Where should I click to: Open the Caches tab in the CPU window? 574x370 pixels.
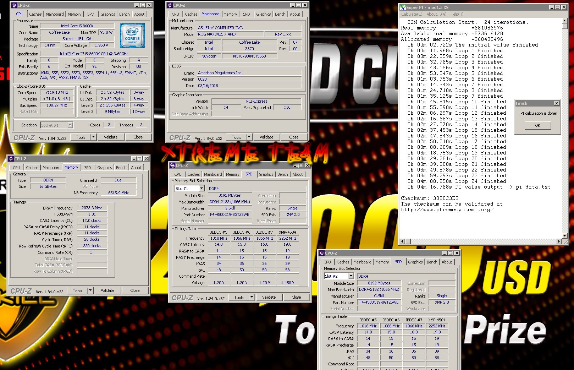35,14
